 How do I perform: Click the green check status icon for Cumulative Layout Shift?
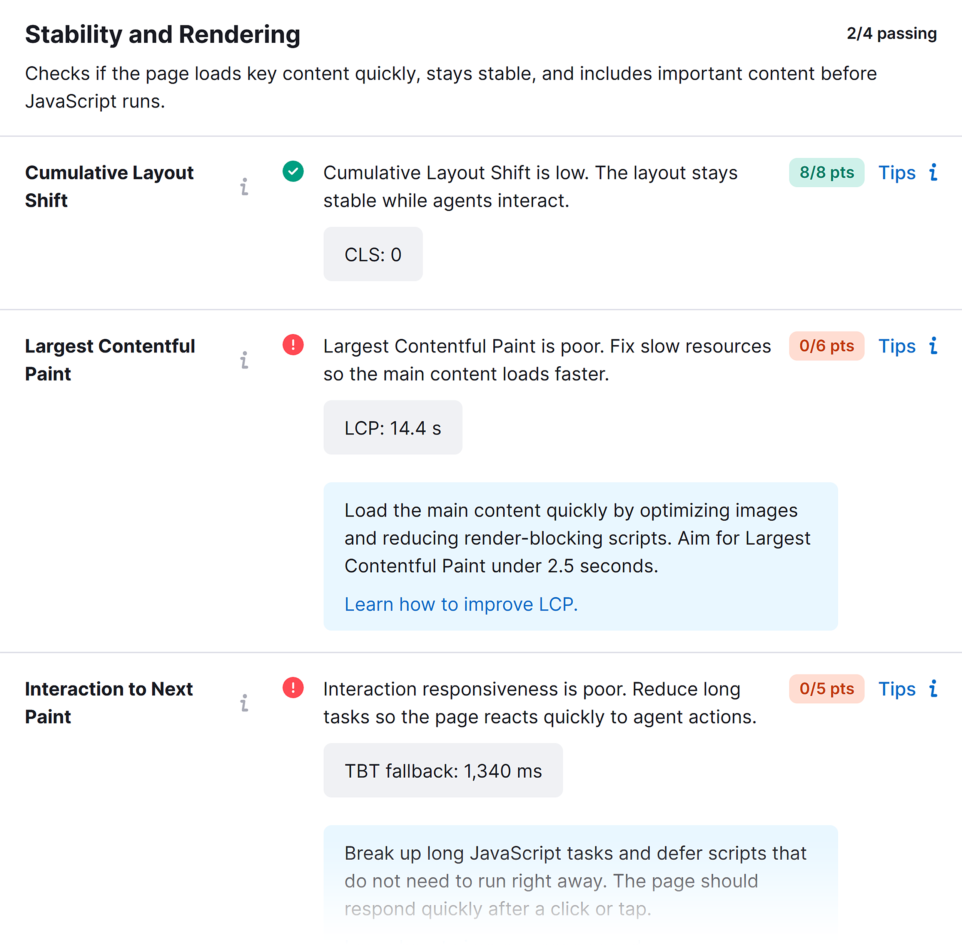pos(293,171)
